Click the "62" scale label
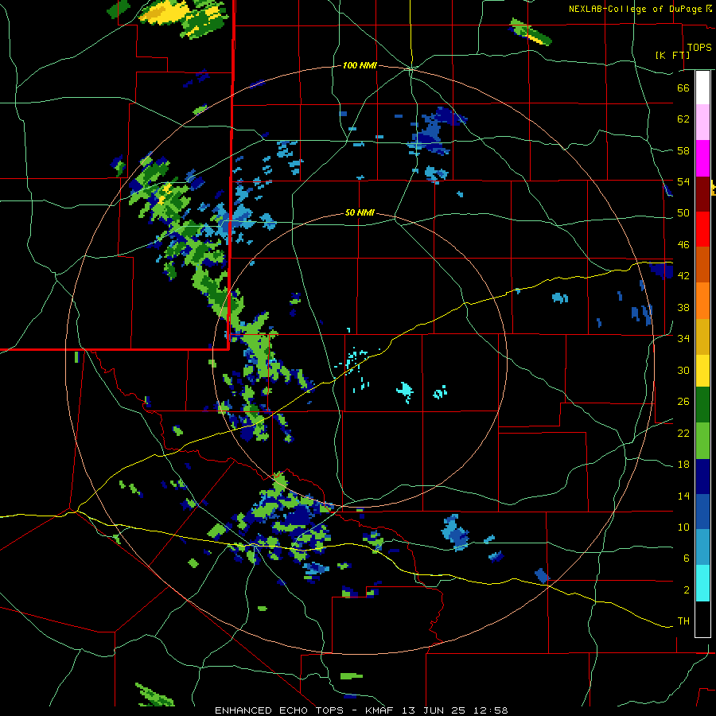716x716 pixels. tap(683, 119)
